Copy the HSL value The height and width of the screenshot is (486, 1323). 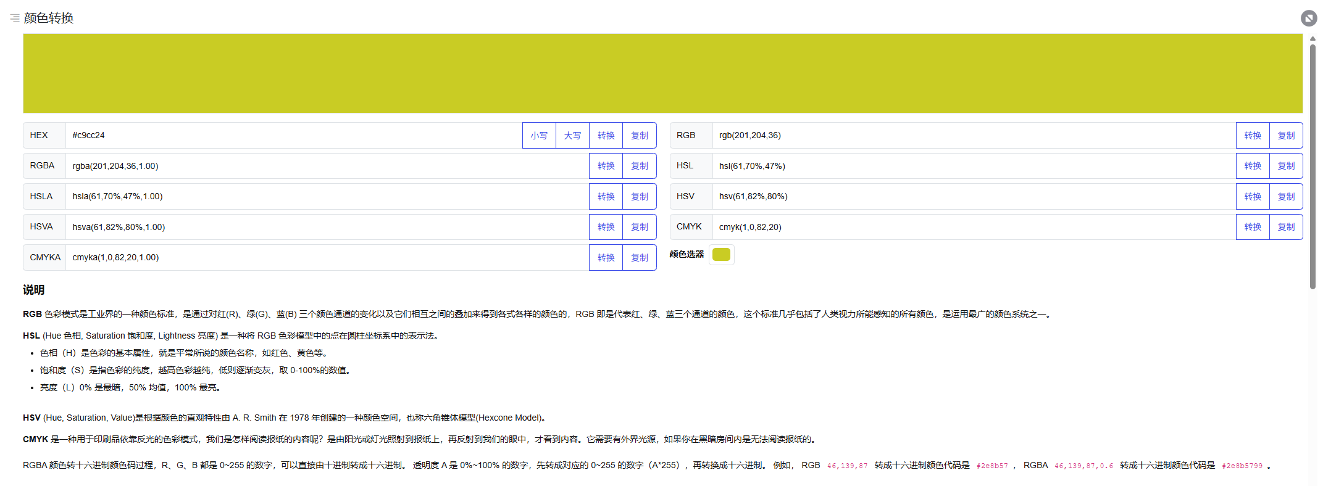[x=1286, y=166]
